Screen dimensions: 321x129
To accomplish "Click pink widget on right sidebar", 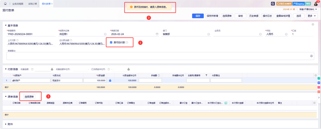I will click(x=319, y=87).
